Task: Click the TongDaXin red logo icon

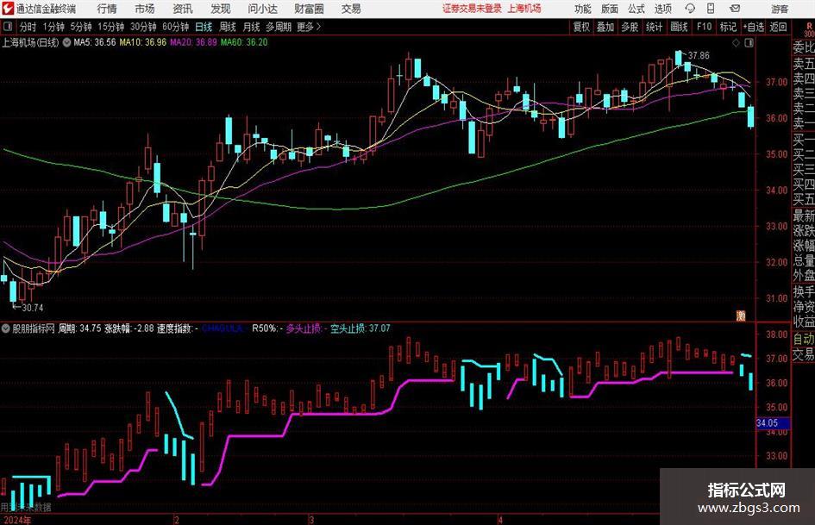Action: 8,9
